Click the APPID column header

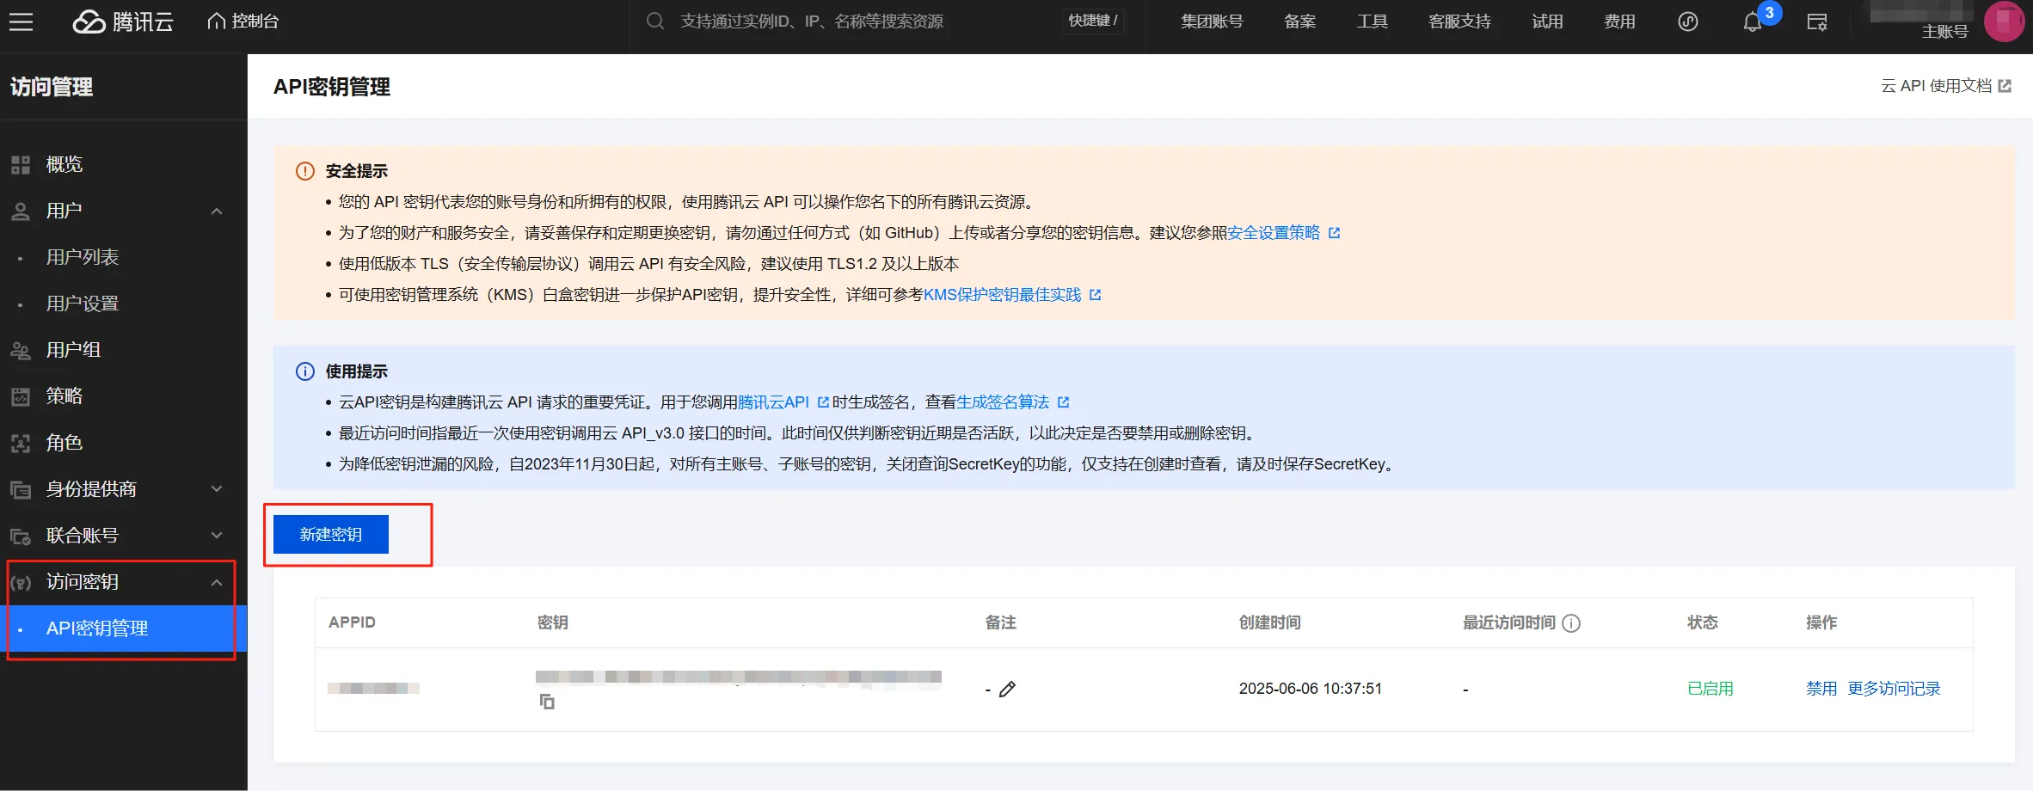(x=352, y=622)
